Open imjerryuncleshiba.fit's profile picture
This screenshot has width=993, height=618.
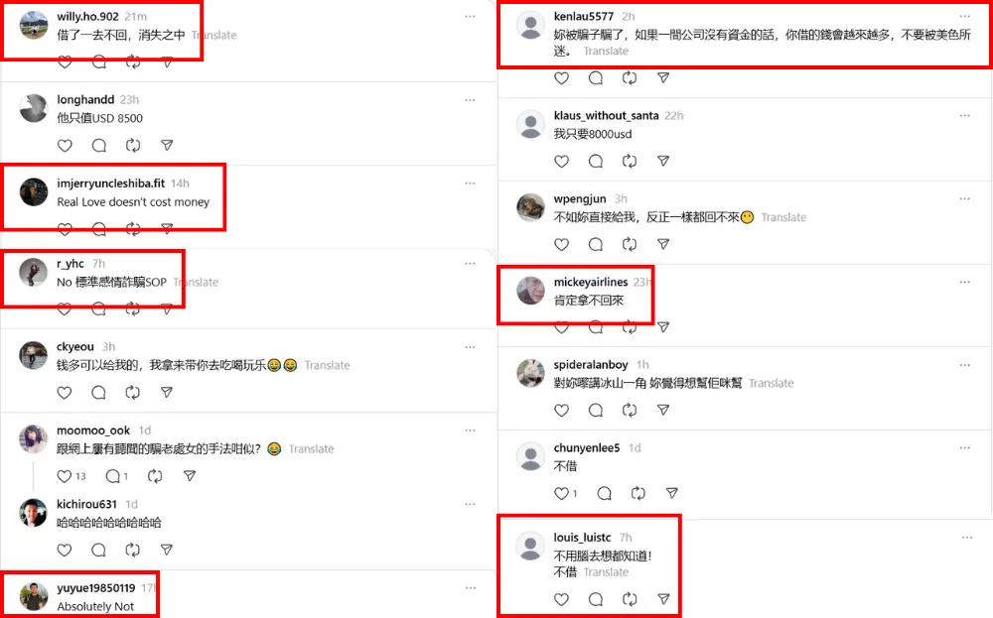pos(34,191)
